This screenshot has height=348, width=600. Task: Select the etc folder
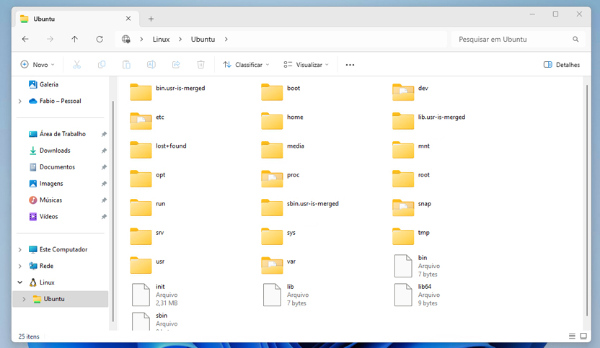pyautogui.click(x=147, y=121)
